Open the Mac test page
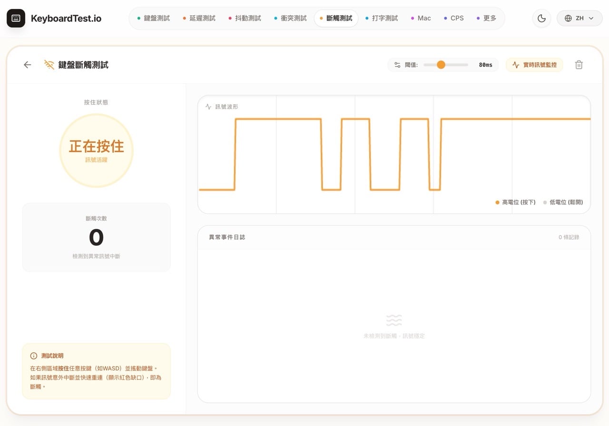The width and height of the screenshot is (609, 426). (423, 18)
